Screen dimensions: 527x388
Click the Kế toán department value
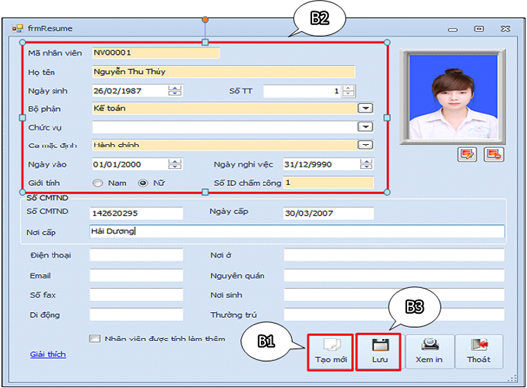tap(110, 108)
